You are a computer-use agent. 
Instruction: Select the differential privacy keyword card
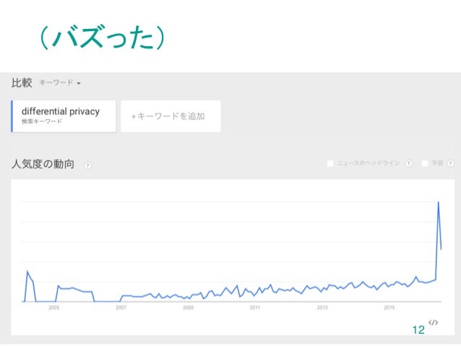(64, 116)
